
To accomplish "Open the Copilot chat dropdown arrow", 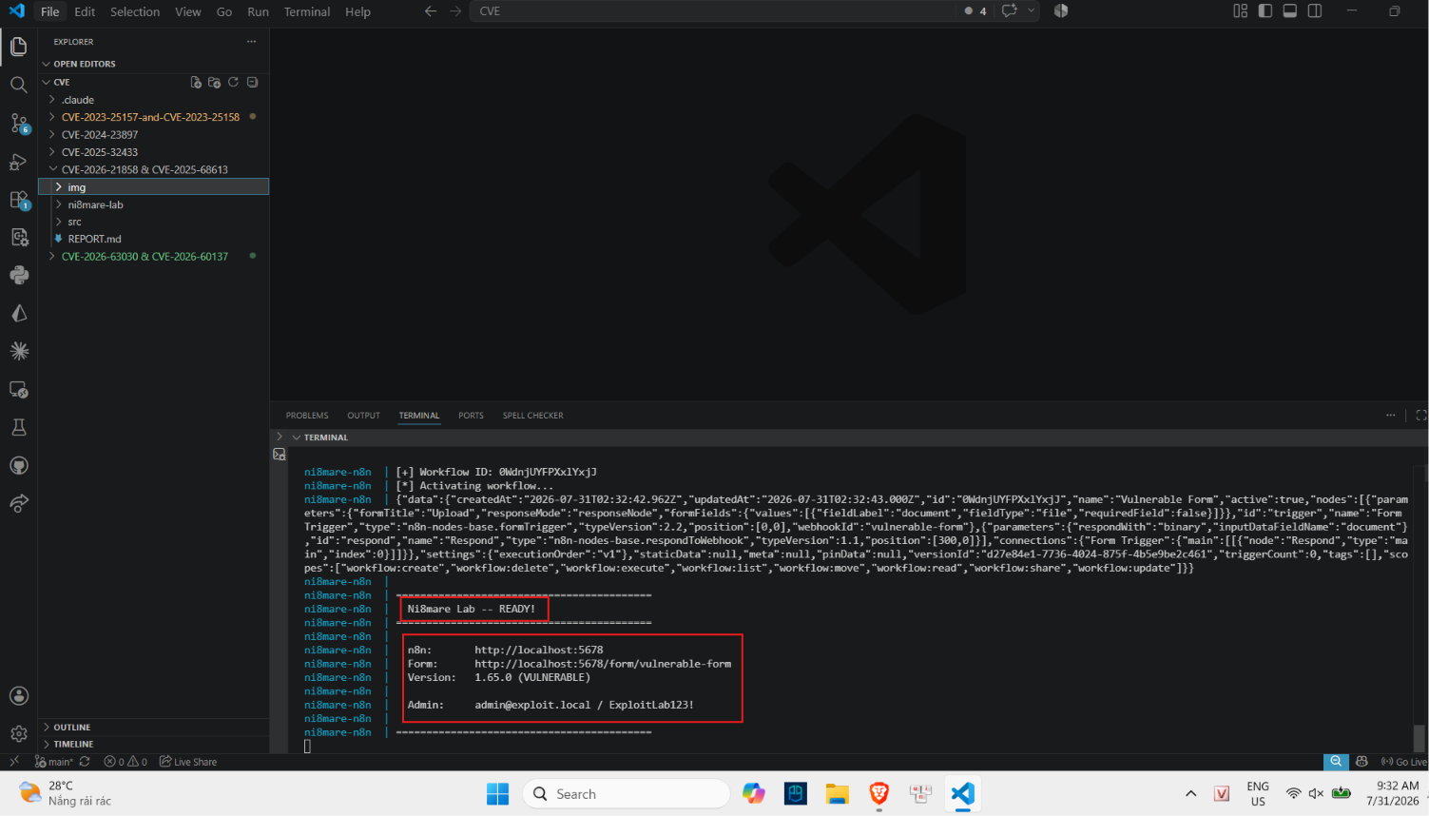I will pyautogui.click(x=1031, y=11).
